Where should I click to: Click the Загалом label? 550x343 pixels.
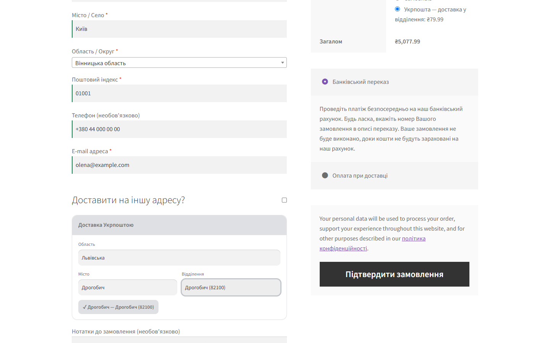[x=331, y=42]
